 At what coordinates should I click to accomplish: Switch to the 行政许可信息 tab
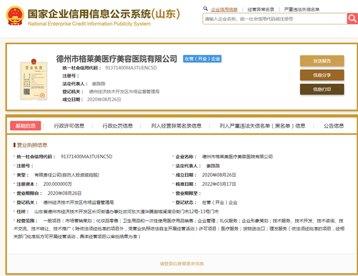pos(69,126)
